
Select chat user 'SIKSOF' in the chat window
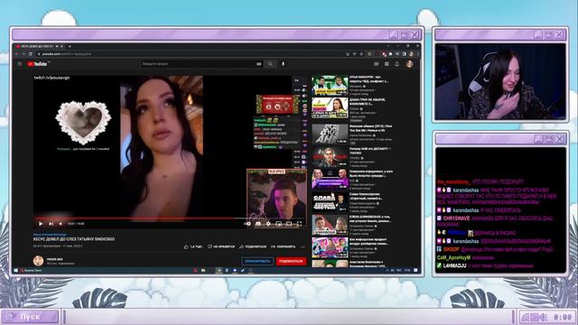point(452,249)
